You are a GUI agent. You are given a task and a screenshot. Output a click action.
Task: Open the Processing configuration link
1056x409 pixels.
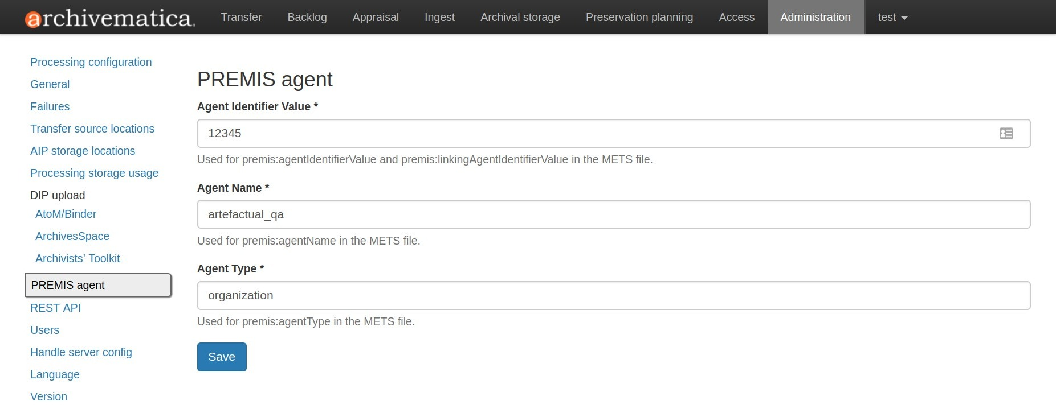tap(91, 62)
